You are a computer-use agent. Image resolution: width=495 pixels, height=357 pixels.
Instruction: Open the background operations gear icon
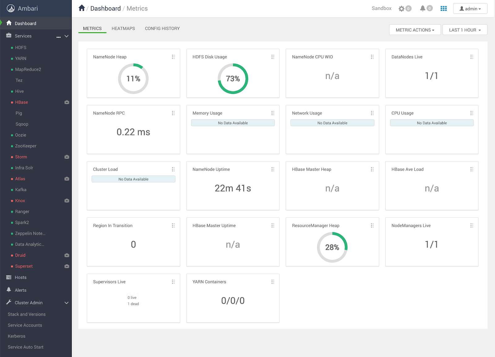[402, 9]
